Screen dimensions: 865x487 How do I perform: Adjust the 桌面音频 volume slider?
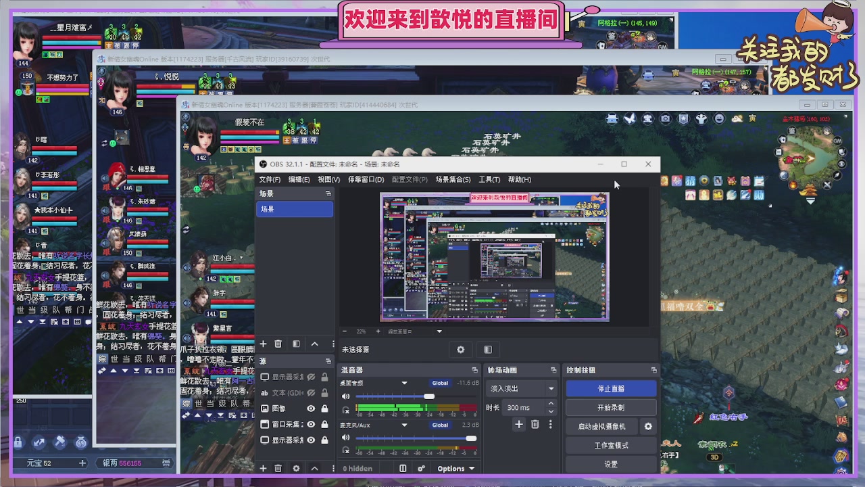point(416,396)
